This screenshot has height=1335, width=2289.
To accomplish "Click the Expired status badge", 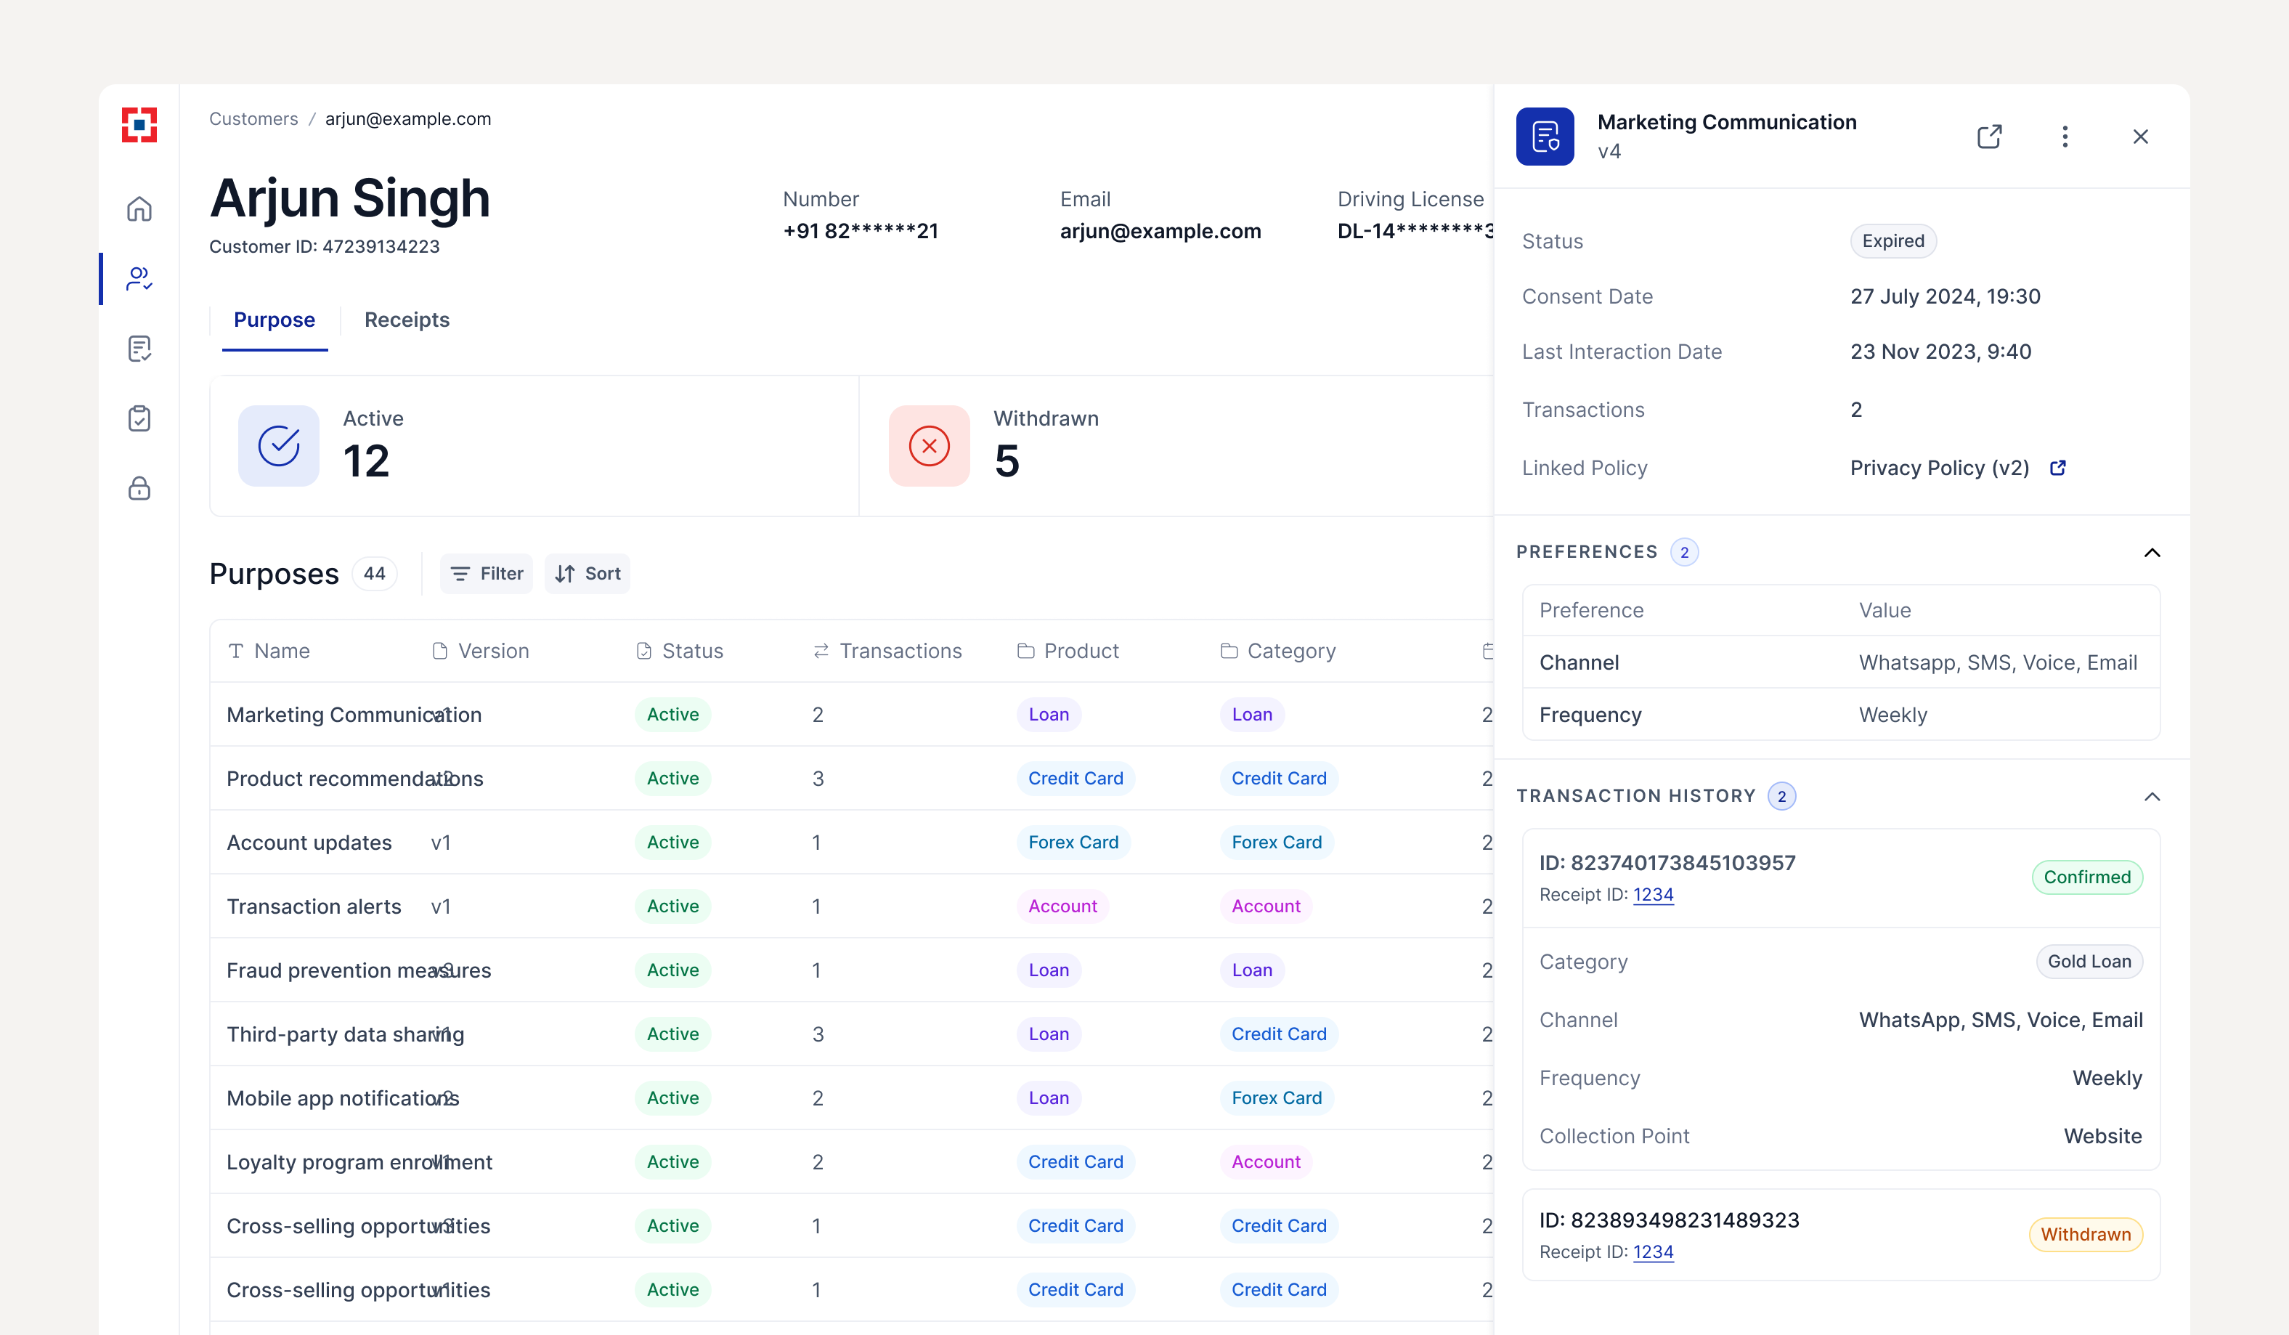I will pos(1893,241).
